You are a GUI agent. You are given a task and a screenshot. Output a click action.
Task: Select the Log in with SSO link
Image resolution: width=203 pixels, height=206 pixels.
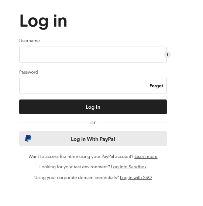pyautogui.click(x=136, y=178)
